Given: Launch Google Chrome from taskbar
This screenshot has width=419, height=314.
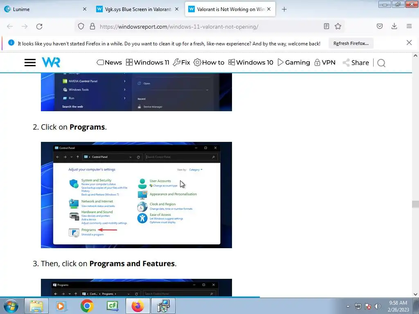Looking at the screenshot, I should coord(87,306).
